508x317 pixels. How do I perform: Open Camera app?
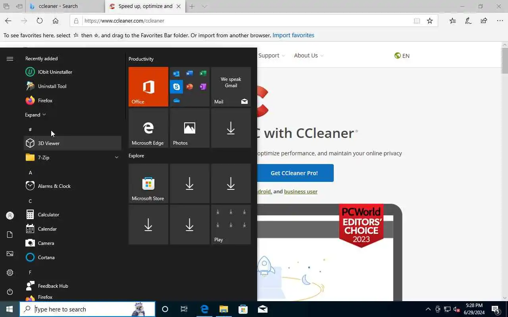click(73, 243)
